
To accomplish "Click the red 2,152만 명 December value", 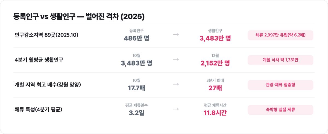I will coord(215,63).
